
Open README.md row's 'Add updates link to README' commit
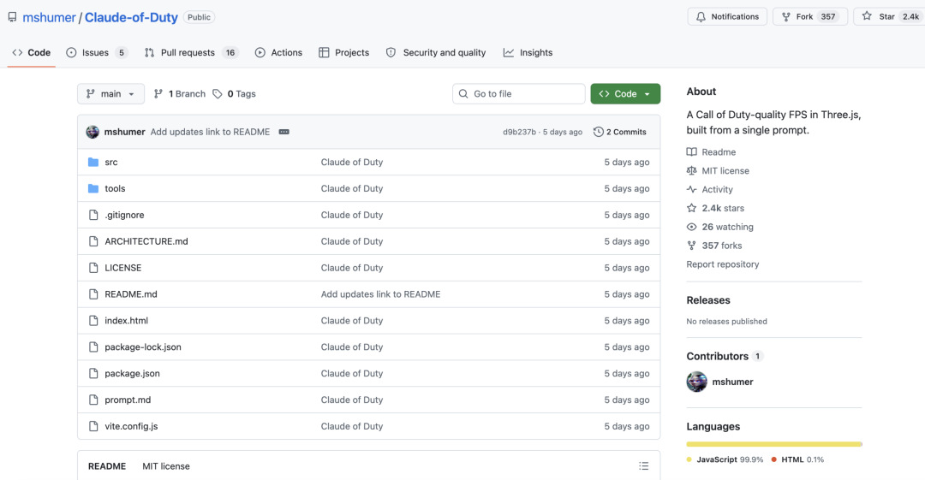tap(380, 294)
